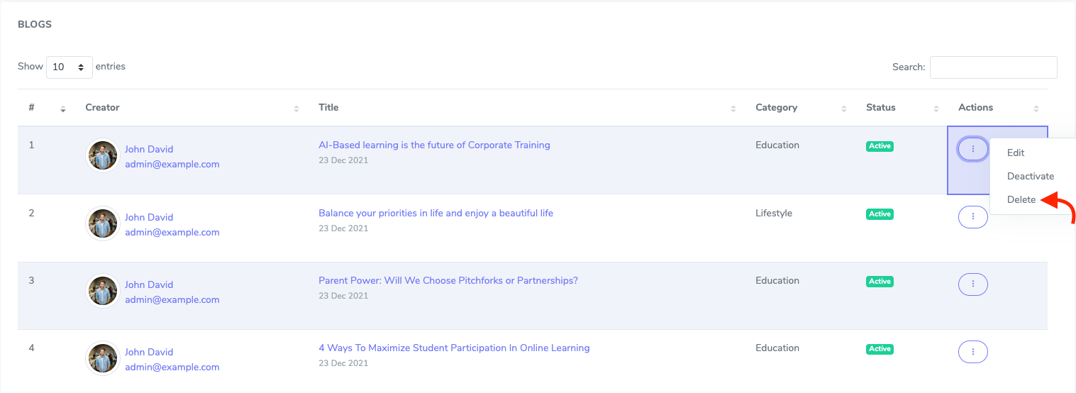This screenshot has height=393, width=1076.
Task: Click Delete in the actions menu
Action: coord(1021,199)
